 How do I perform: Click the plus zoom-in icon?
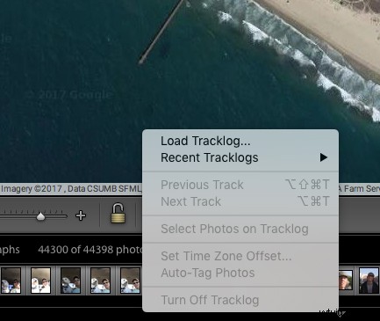tap(81, 215)
